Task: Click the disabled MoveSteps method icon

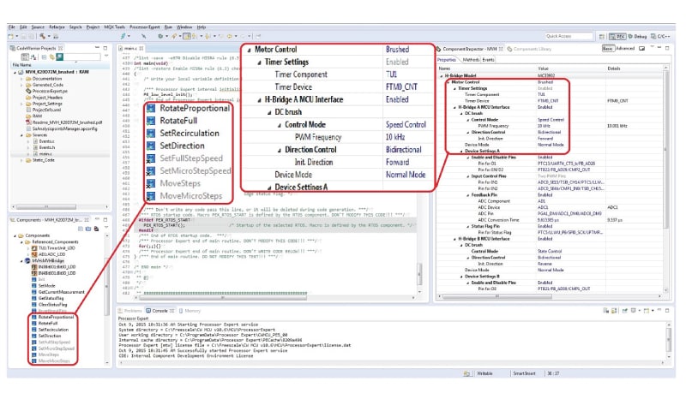Action: coord(34,355)
